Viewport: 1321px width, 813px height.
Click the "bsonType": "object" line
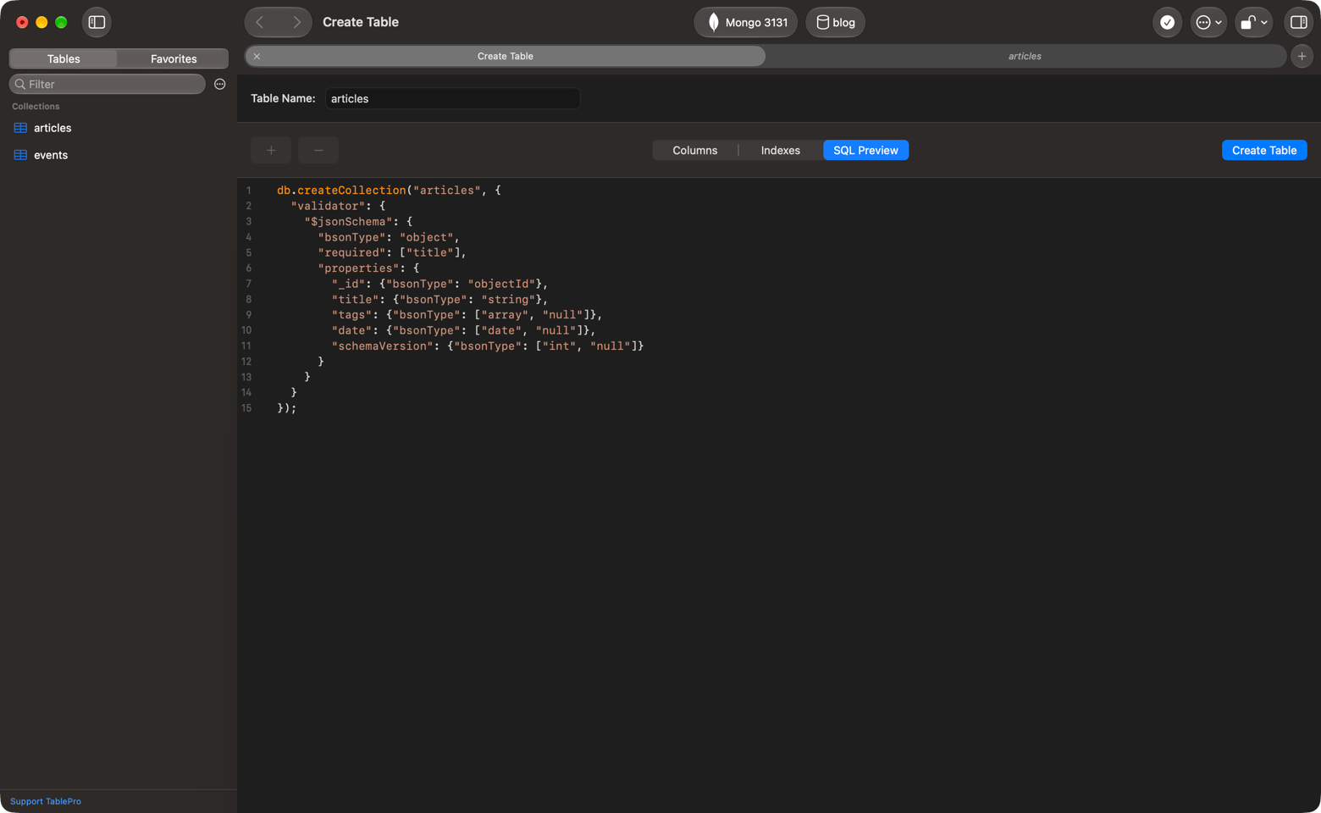point(389,237)
